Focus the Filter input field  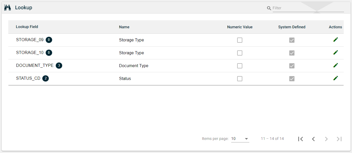pos(308,8)
